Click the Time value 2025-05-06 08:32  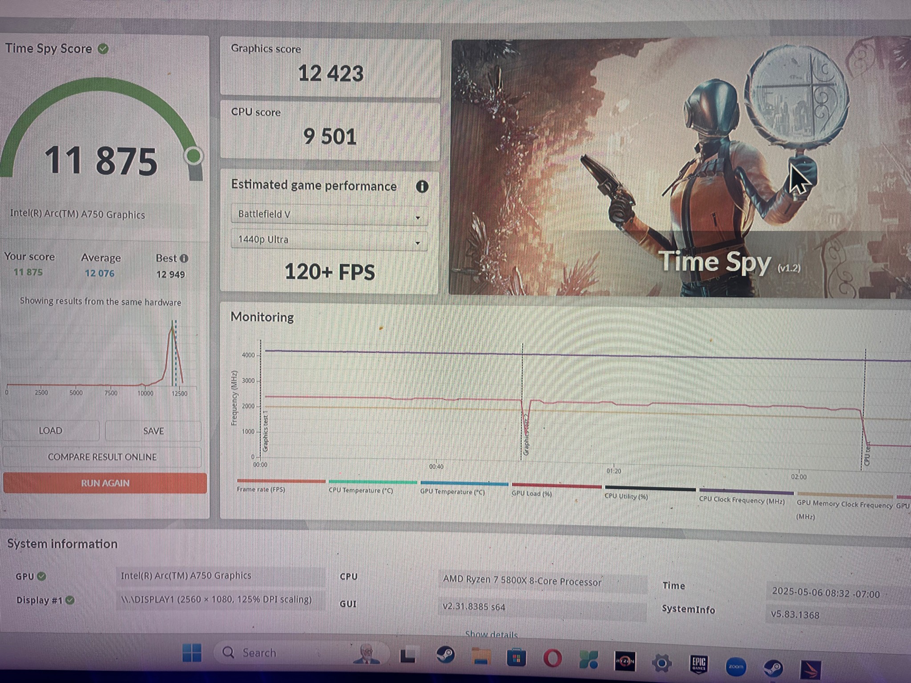[x=826, y=593]
